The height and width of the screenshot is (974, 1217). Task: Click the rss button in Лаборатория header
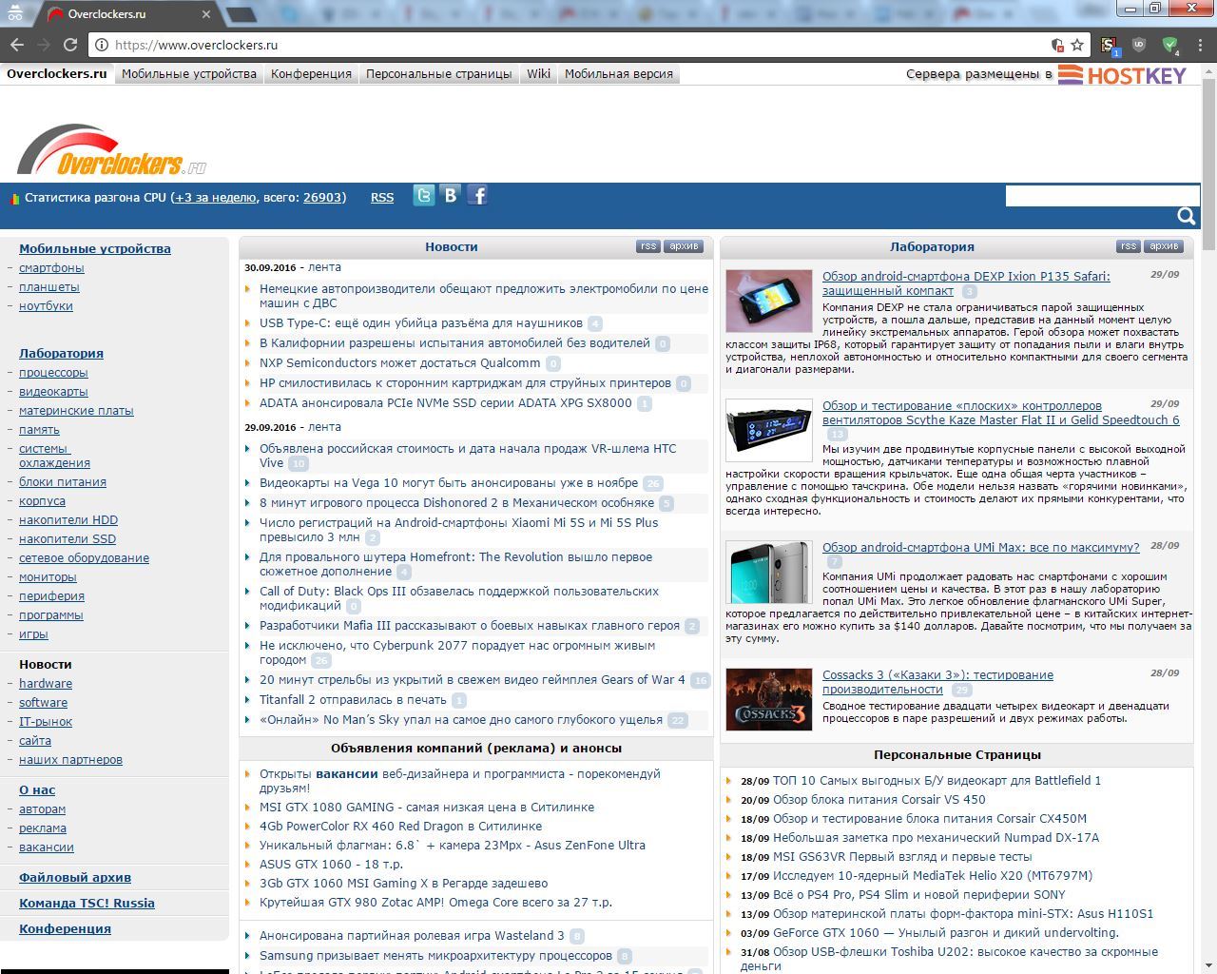click(1129, 246)
